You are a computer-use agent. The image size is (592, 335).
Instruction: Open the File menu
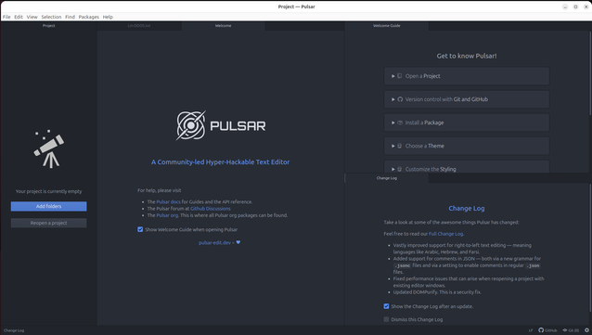6,17
